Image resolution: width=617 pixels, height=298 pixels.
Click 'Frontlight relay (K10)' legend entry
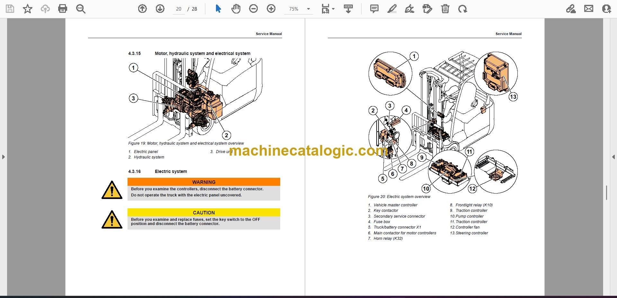pos(471,205)
